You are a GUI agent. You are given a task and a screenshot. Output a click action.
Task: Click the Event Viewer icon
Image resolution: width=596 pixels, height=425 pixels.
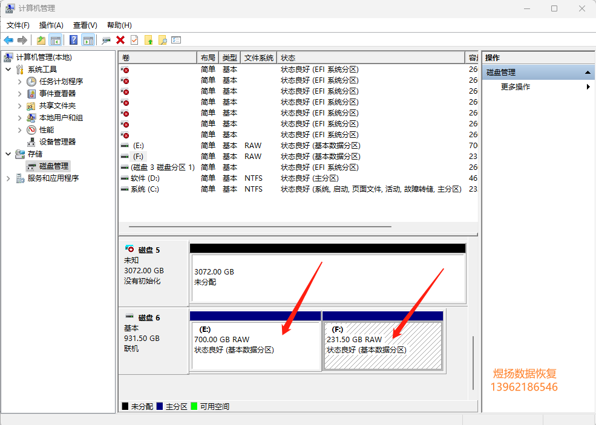[x=31, y=94]
